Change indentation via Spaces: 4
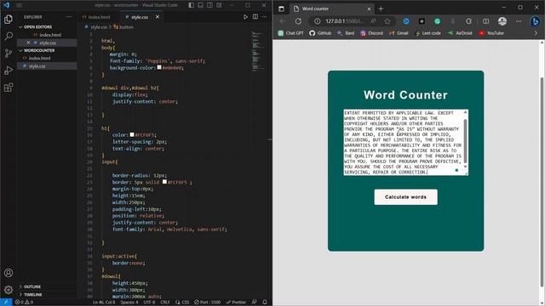This screenshot has height=306, width=545. tap(129, 303)
